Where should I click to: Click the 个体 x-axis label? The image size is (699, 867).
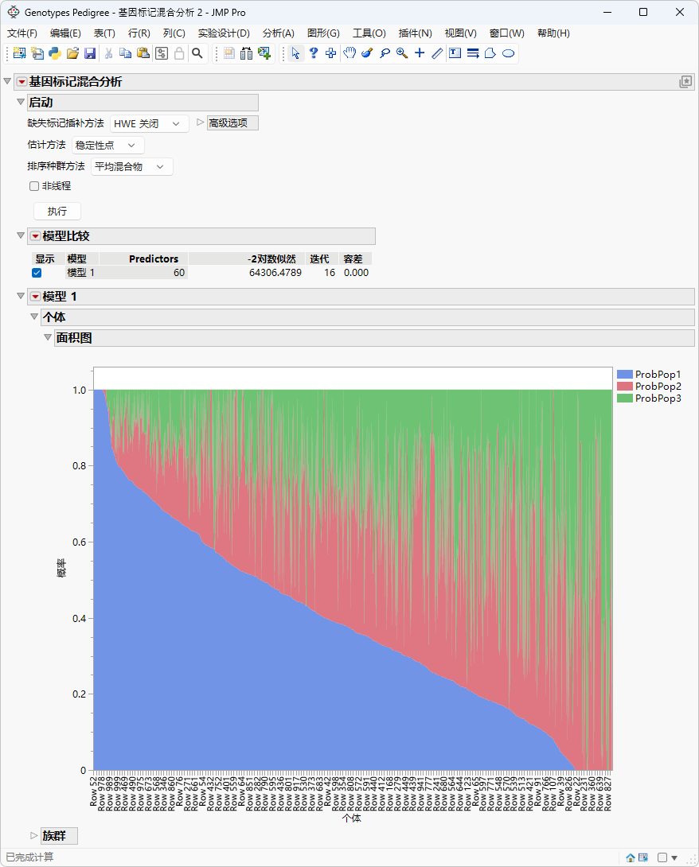[351, 818]
